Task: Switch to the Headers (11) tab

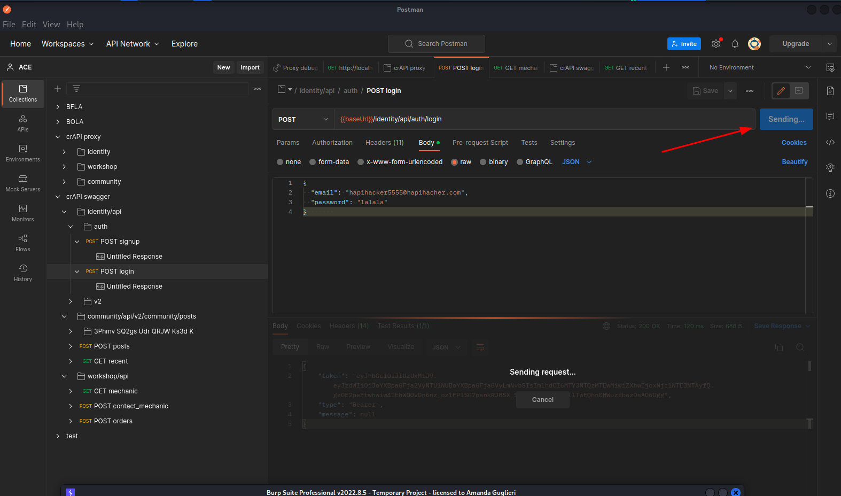Action: click(385, 143)
